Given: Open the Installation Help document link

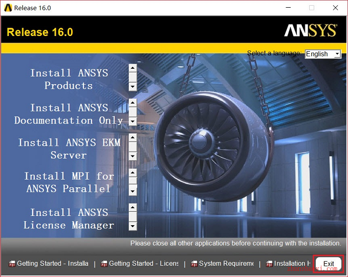Looking at the screenshot, I should (x=292, y=264).
